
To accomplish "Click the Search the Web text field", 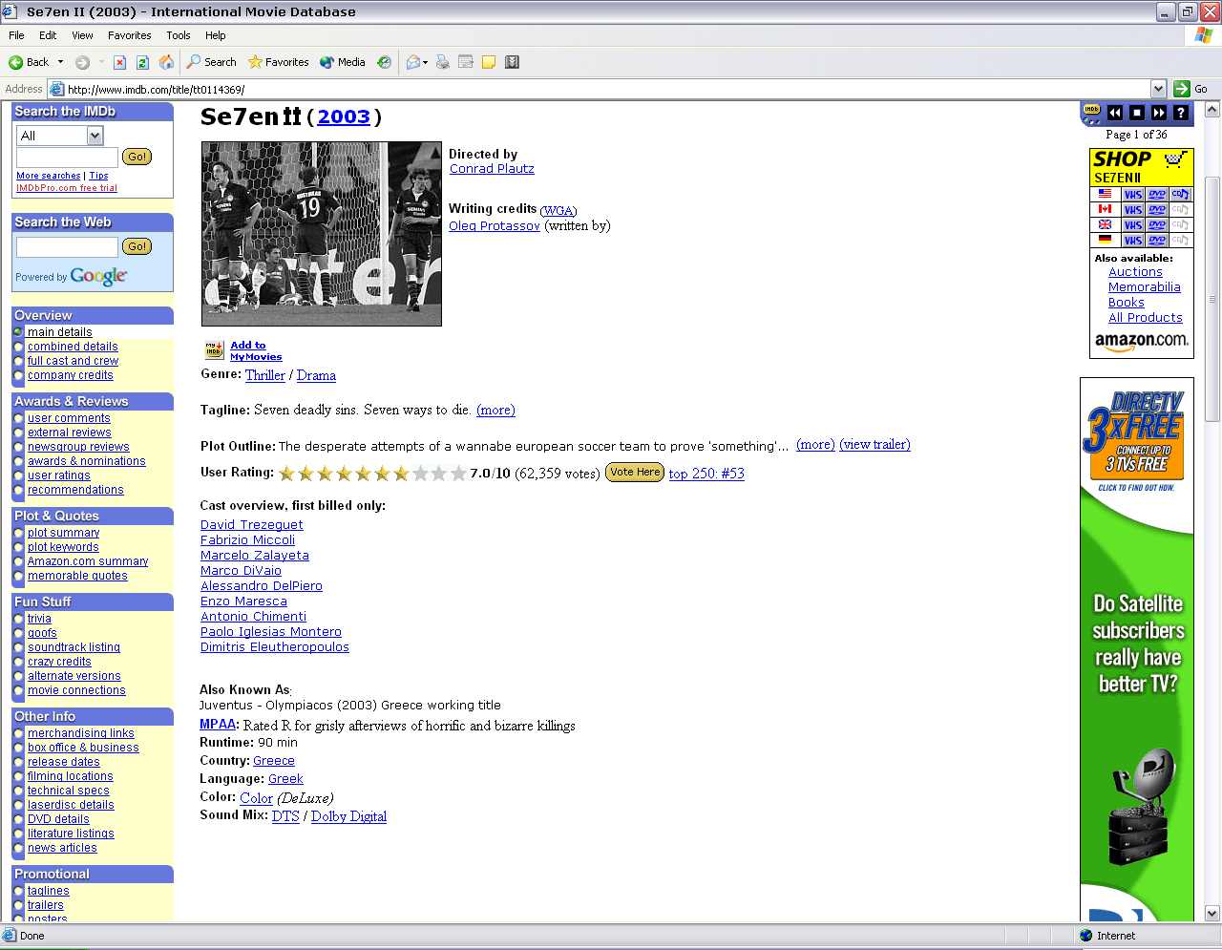I will 67,247.
